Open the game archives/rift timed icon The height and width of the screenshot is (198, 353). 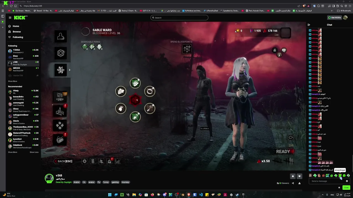coord(60,97)
